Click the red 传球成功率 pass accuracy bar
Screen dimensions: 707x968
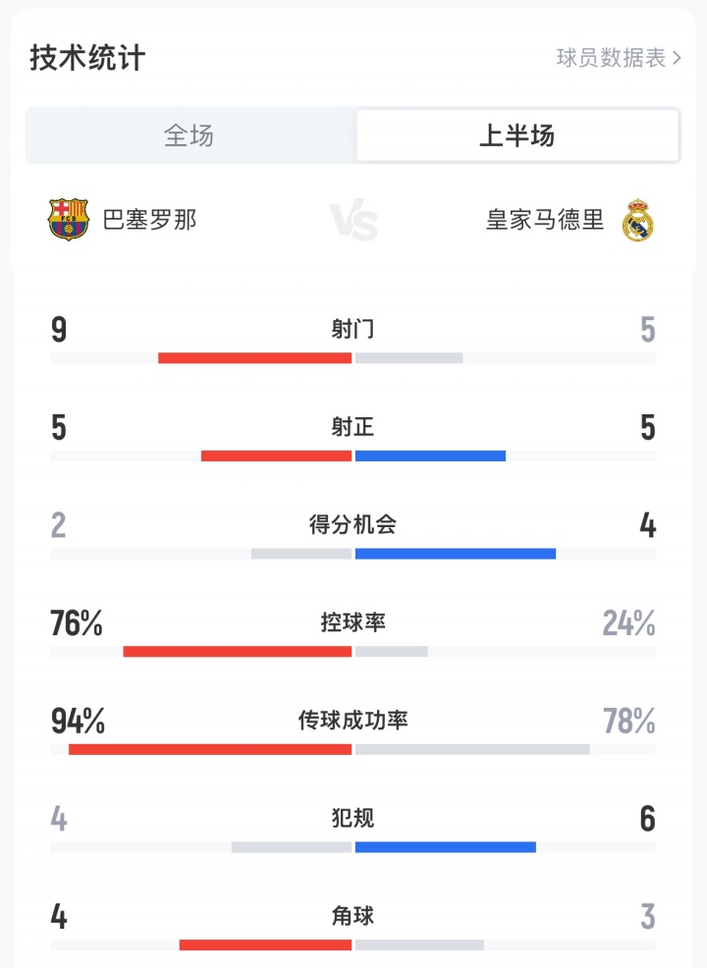[x=210, y=749]
